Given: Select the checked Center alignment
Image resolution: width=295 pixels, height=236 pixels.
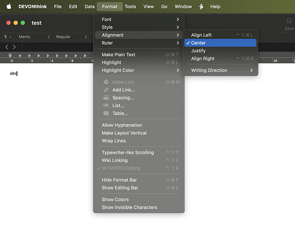Looking at the screenshot, I should click(x=220, y=43).
